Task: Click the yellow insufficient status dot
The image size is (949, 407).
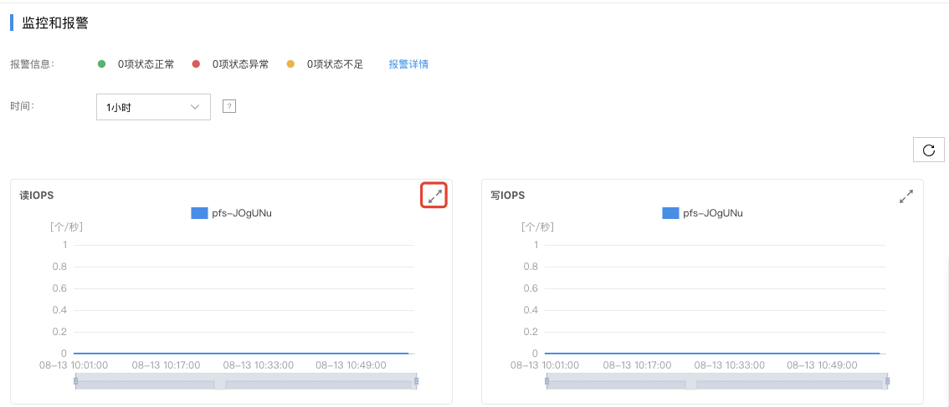Action: (x=290, y=64)
